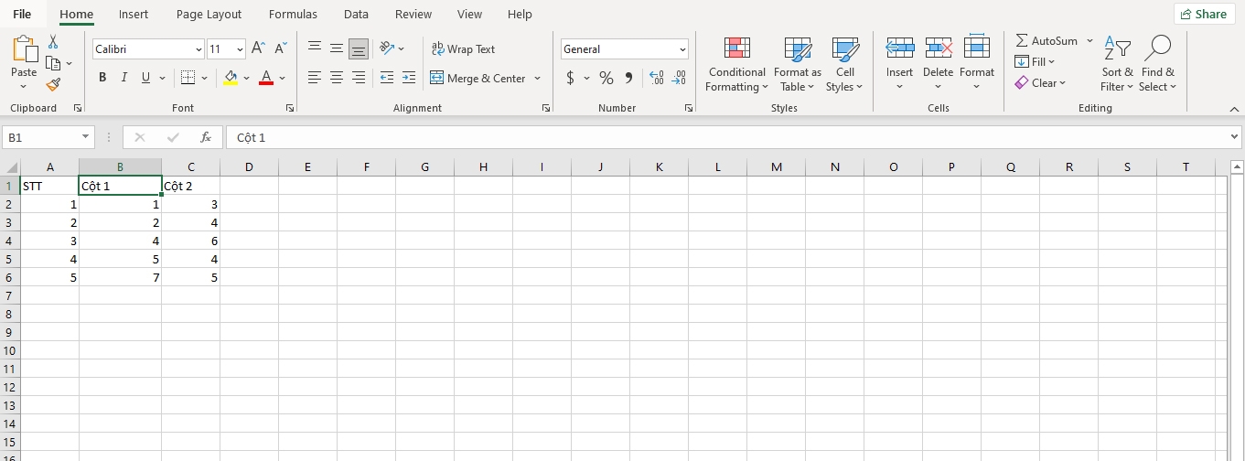Open Format as Table gallery

[798, 64]
